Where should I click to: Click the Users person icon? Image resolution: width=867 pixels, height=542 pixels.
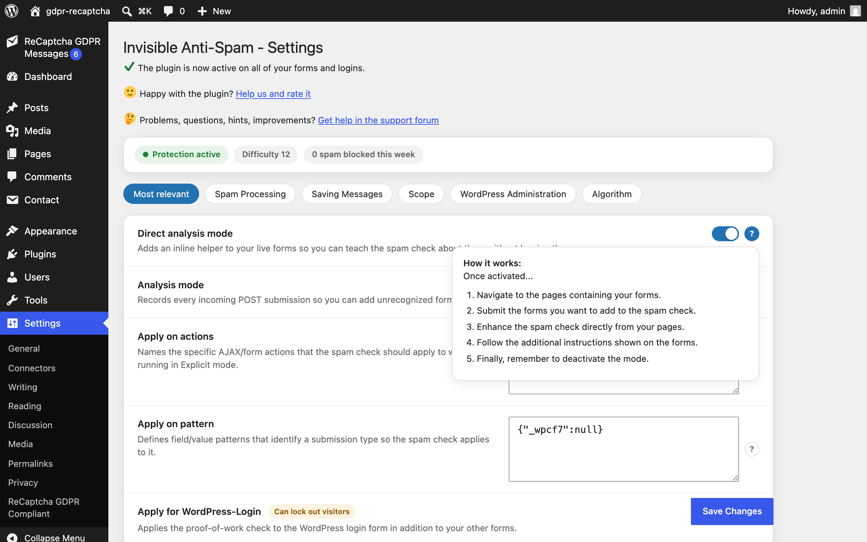tap(12, 277)
